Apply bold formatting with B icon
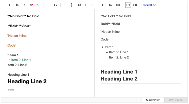Screen dimensions: 189x104 (x=17, y=5)
